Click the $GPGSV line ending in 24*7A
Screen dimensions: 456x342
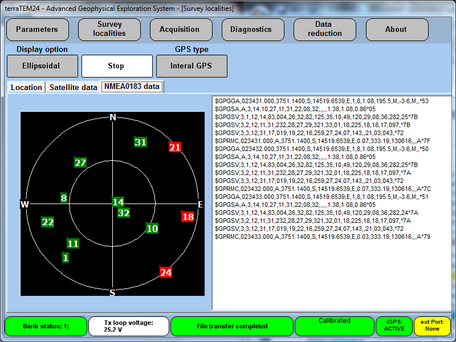pos(316,213)
